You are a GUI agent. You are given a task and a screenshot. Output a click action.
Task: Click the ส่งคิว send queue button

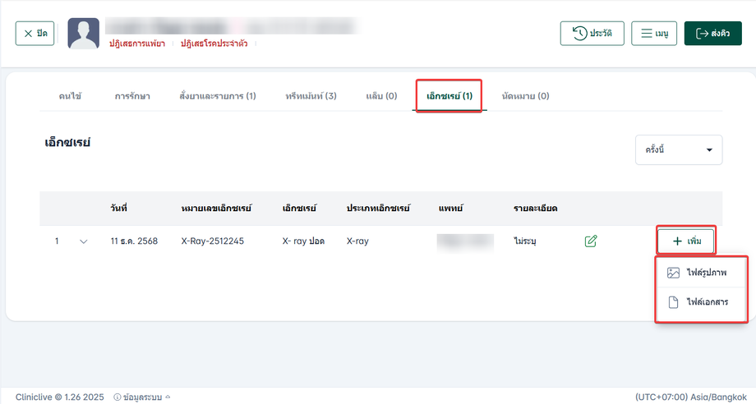coord(713,33)
